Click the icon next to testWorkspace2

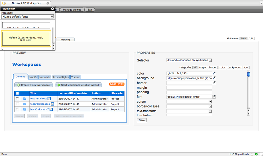point(51,109)
